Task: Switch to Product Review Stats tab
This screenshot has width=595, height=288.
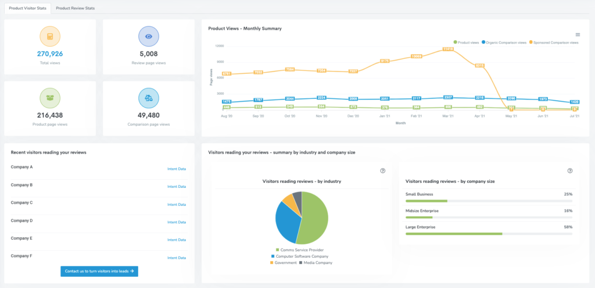Action: (75, 8)
